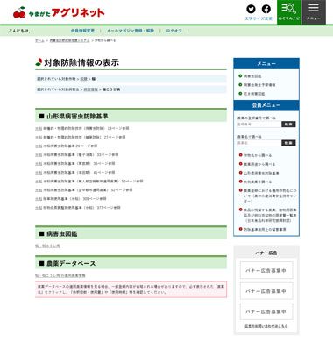Open the hamburger メニュー icon
The image size is (333, 342).
click(314, 12)
